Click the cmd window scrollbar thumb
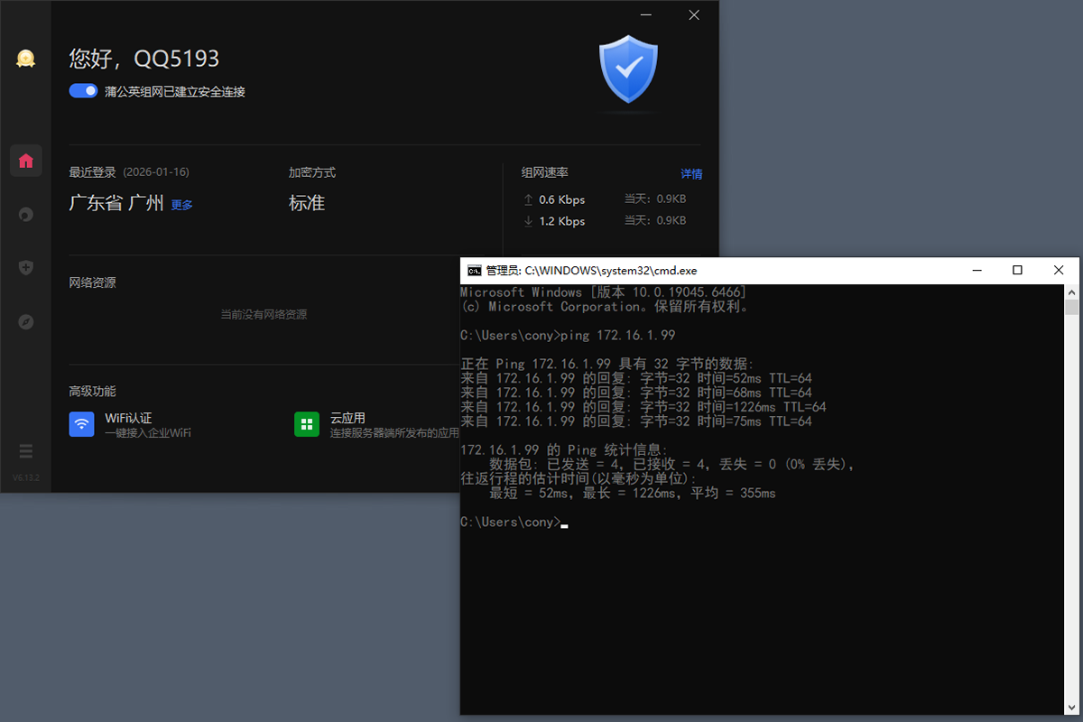1083x722 pixels. click(x=1071, y=308)
